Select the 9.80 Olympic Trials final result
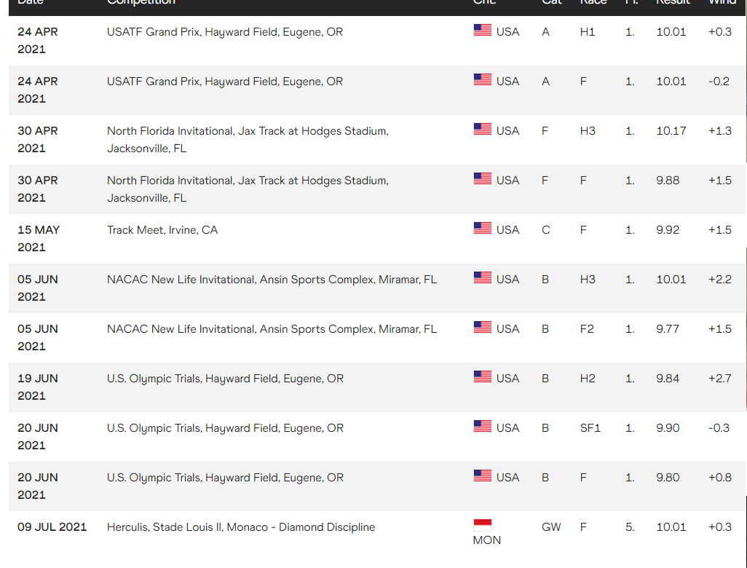Viewport: 747px width, 568px height. [x=668, y=478]
